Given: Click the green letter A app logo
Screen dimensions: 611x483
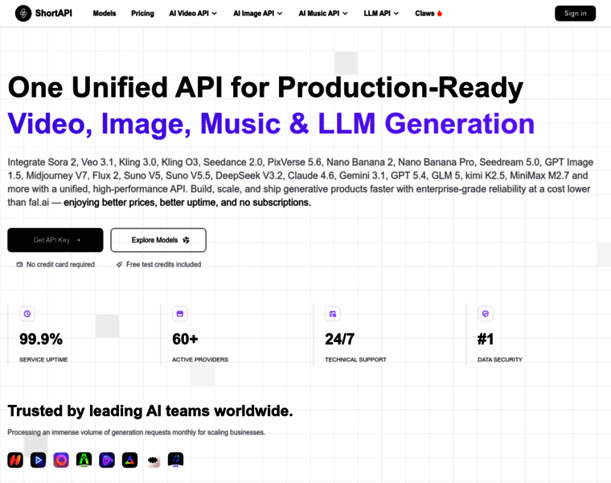Looking at the screenshot, I should pos(84,460).
